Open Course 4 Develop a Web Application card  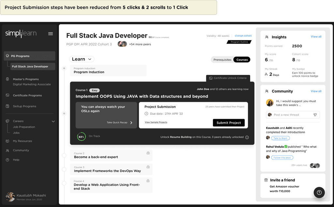click(111, 185)
